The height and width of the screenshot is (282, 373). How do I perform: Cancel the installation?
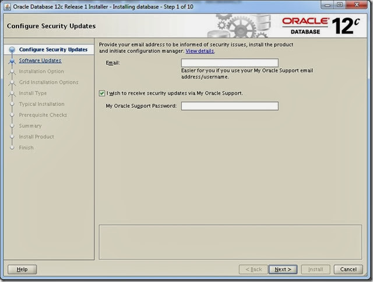[349, 269]
